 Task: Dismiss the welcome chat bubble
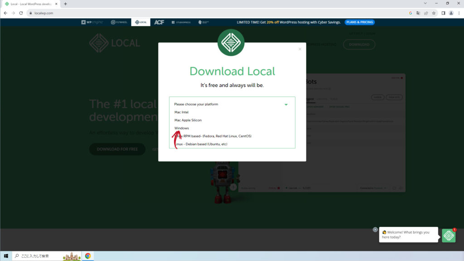[375, 230]
